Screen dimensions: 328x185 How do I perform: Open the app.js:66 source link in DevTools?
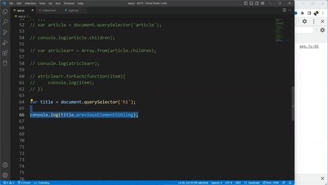pyautogui.click(x=309, y=46)
